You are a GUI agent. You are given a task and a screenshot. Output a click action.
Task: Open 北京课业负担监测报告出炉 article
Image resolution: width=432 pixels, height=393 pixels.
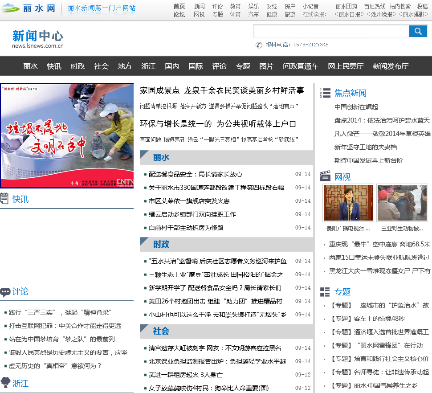pos(217,361)
